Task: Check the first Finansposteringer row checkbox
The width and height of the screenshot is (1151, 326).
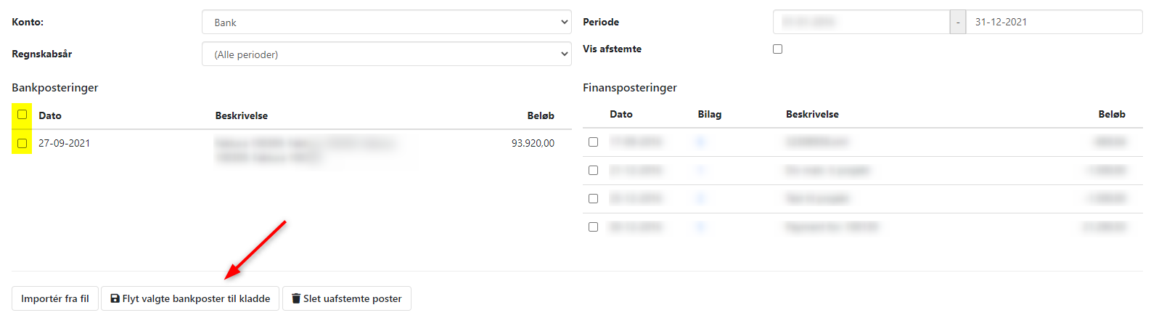Action: pos(594,142)
